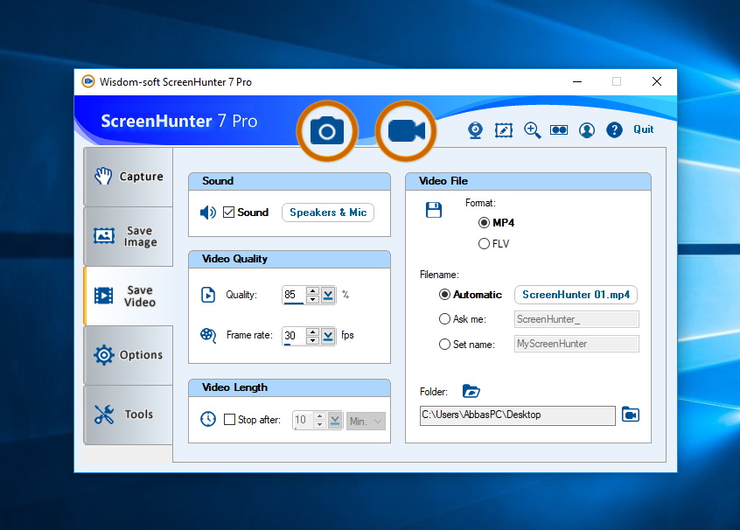The height and width of the screenshot is (530, 740).
Task: Click the floppy disk save icon in Video File
Action: (434, 210)
